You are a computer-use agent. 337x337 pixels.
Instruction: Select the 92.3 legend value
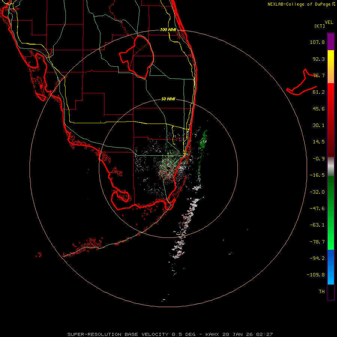click(x=319, y=59)
